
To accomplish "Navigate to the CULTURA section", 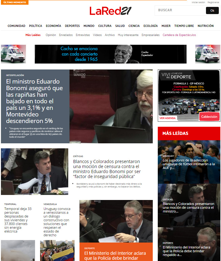I will [105, 26].
